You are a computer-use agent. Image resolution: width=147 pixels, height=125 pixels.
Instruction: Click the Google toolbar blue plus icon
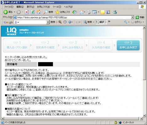(70, 22)
